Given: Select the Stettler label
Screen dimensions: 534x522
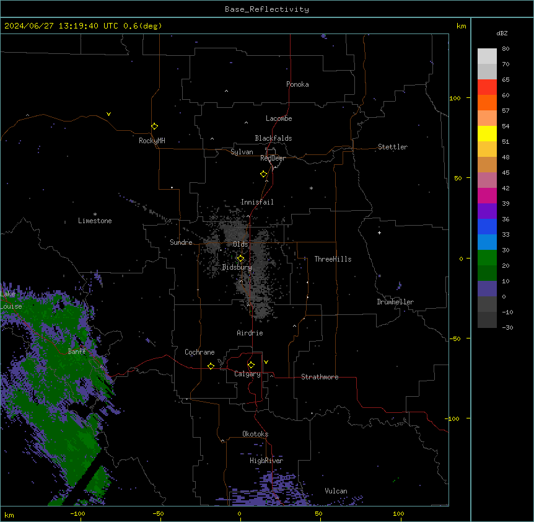Looking at the screenshot, I should coord(392,147).
